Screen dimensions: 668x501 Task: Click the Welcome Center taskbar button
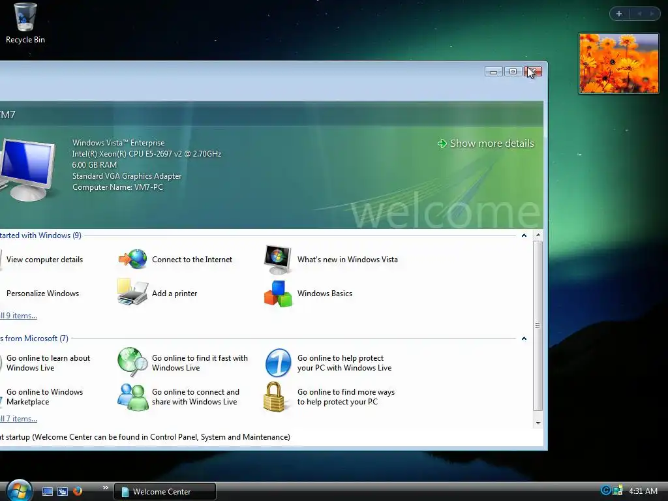point(165,491)
